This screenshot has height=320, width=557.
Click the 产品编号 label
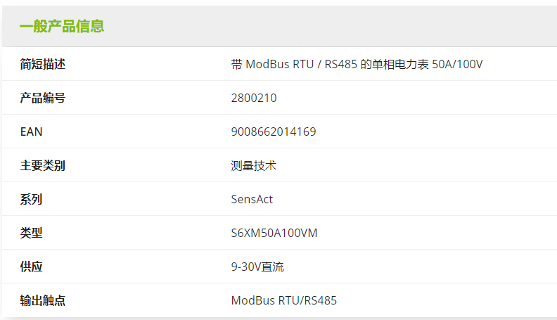[43, 98]
